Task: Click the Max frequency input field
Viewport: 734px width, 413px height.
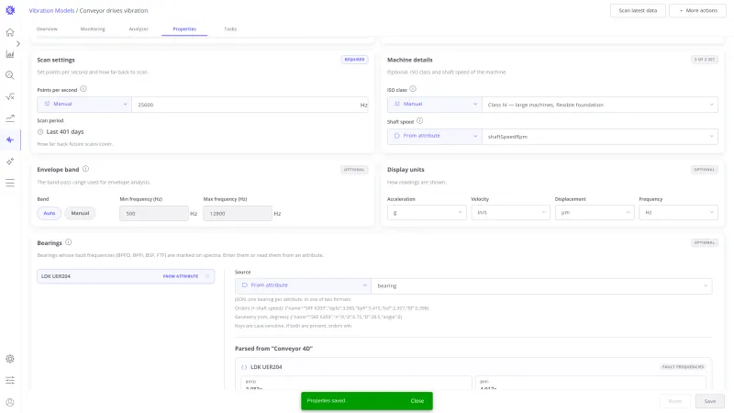Action: pos(238,214)
